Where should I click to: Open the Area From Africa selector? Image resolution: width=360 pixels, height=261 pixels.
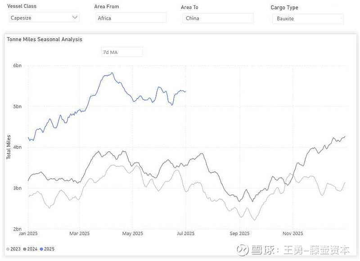click(x=131, y=18)
